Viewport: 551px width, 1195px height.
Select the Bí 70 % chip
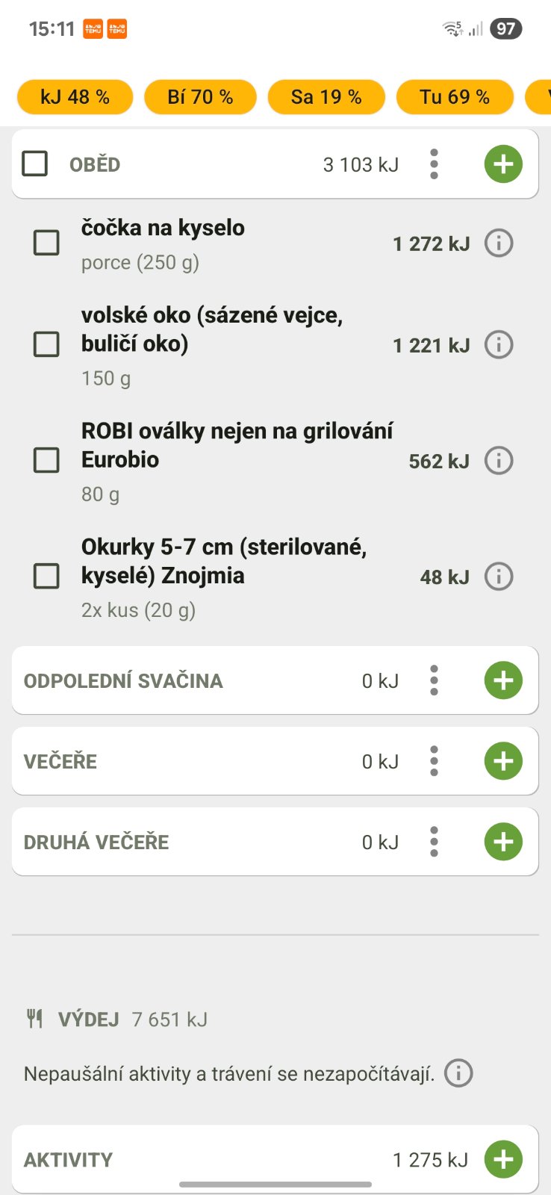click(200, 97)
